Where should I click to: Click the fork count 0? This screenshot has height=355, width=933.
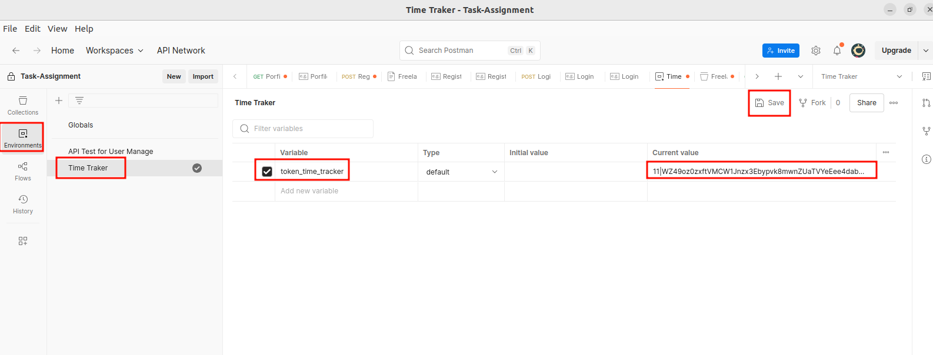click(838, 103)
